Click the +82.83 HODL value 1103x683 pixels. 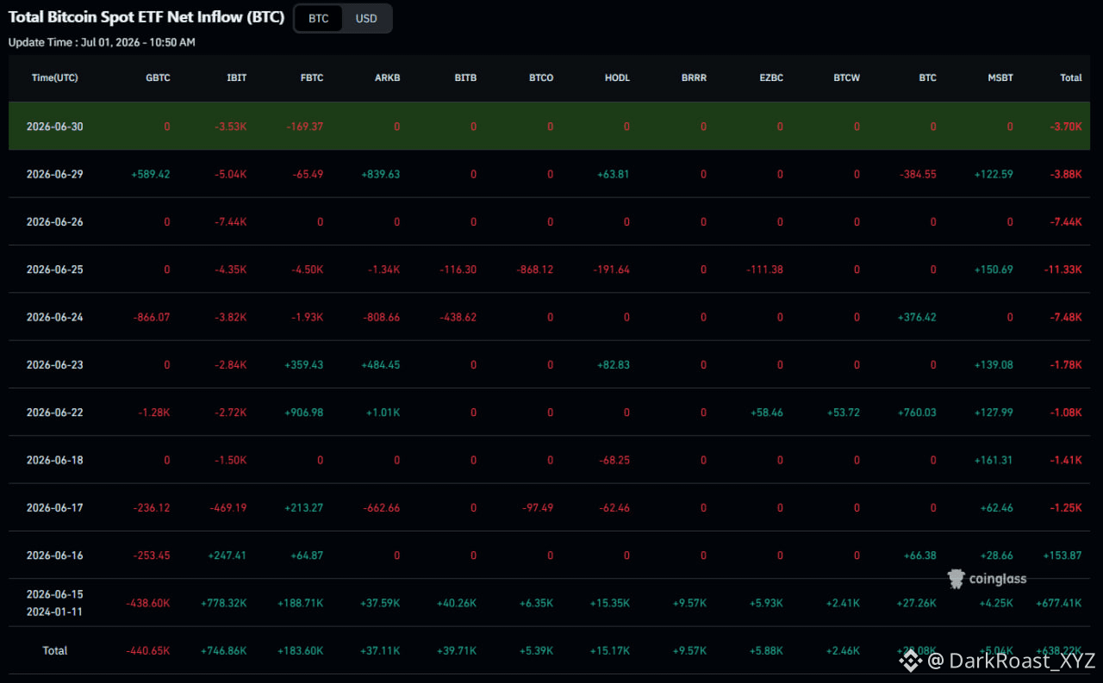click(614, 365)
